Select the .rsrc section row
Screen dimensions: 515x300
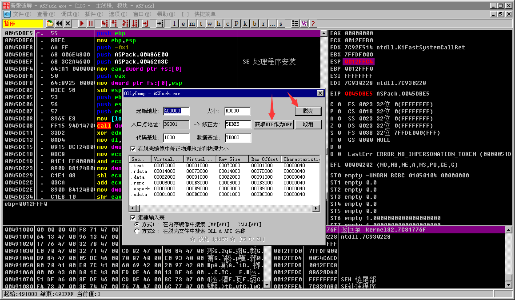pyautogui.click(x=224, y=183)
